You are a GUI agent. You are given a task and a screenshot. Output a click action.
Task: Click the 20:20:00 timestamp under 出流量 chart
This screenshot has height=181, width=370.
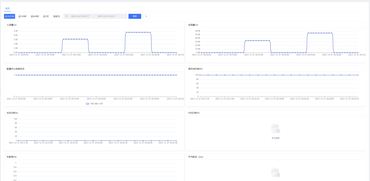point(280,55)
